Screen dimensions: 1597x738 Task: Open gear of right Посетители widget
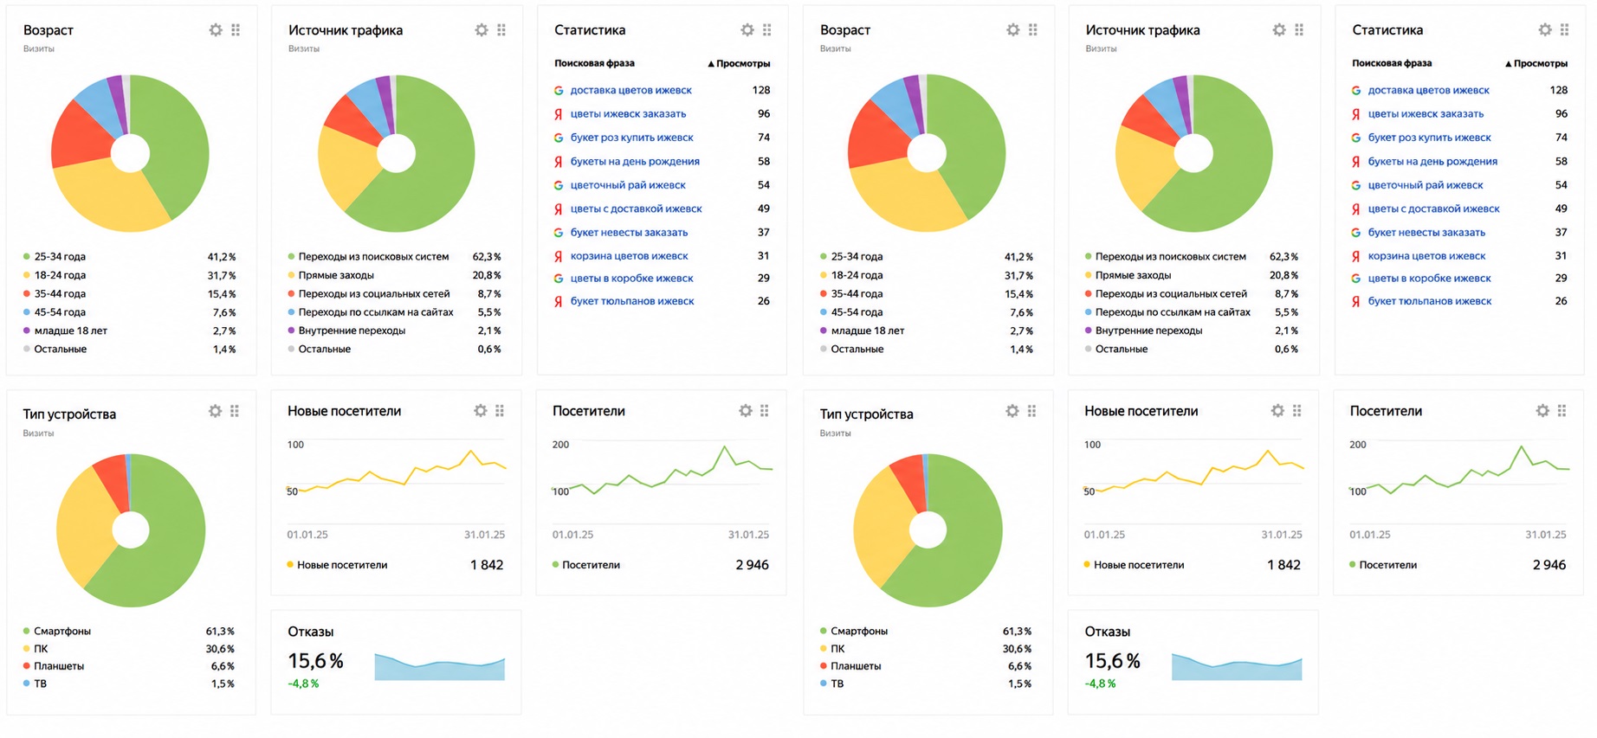tap(1542, 411)
